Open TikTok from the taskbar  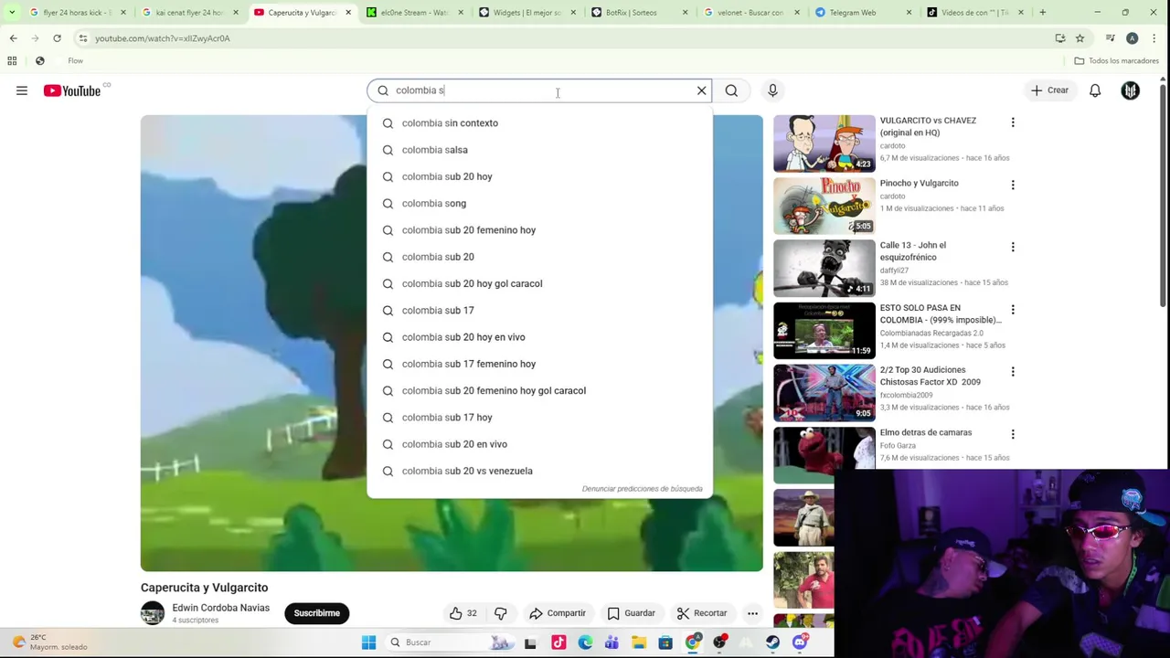point(558,642)
